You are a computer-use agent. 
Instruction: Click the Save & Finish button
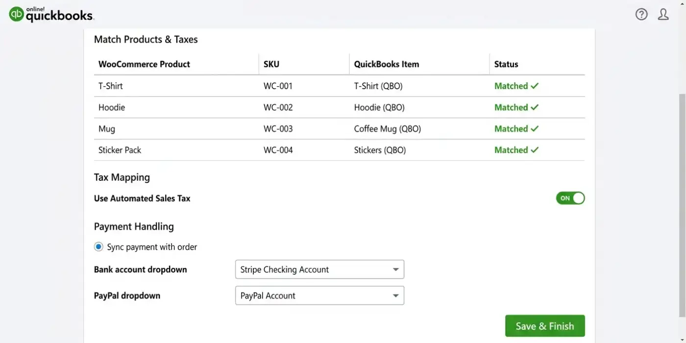point(545,326)
